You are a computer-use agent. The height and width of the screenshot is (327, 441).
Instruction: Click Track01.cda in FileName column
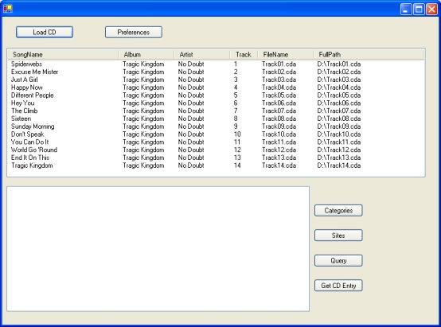[x=279, y=64]
